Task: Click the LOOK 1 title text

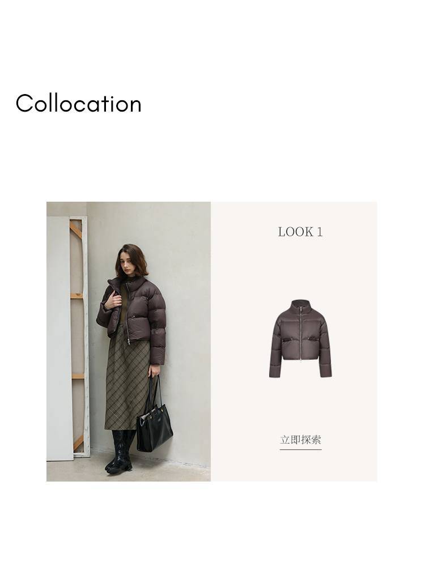Action: click(300, 232)
